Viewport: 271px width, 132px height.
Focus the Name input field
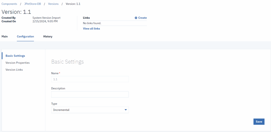tap(90, 79)
